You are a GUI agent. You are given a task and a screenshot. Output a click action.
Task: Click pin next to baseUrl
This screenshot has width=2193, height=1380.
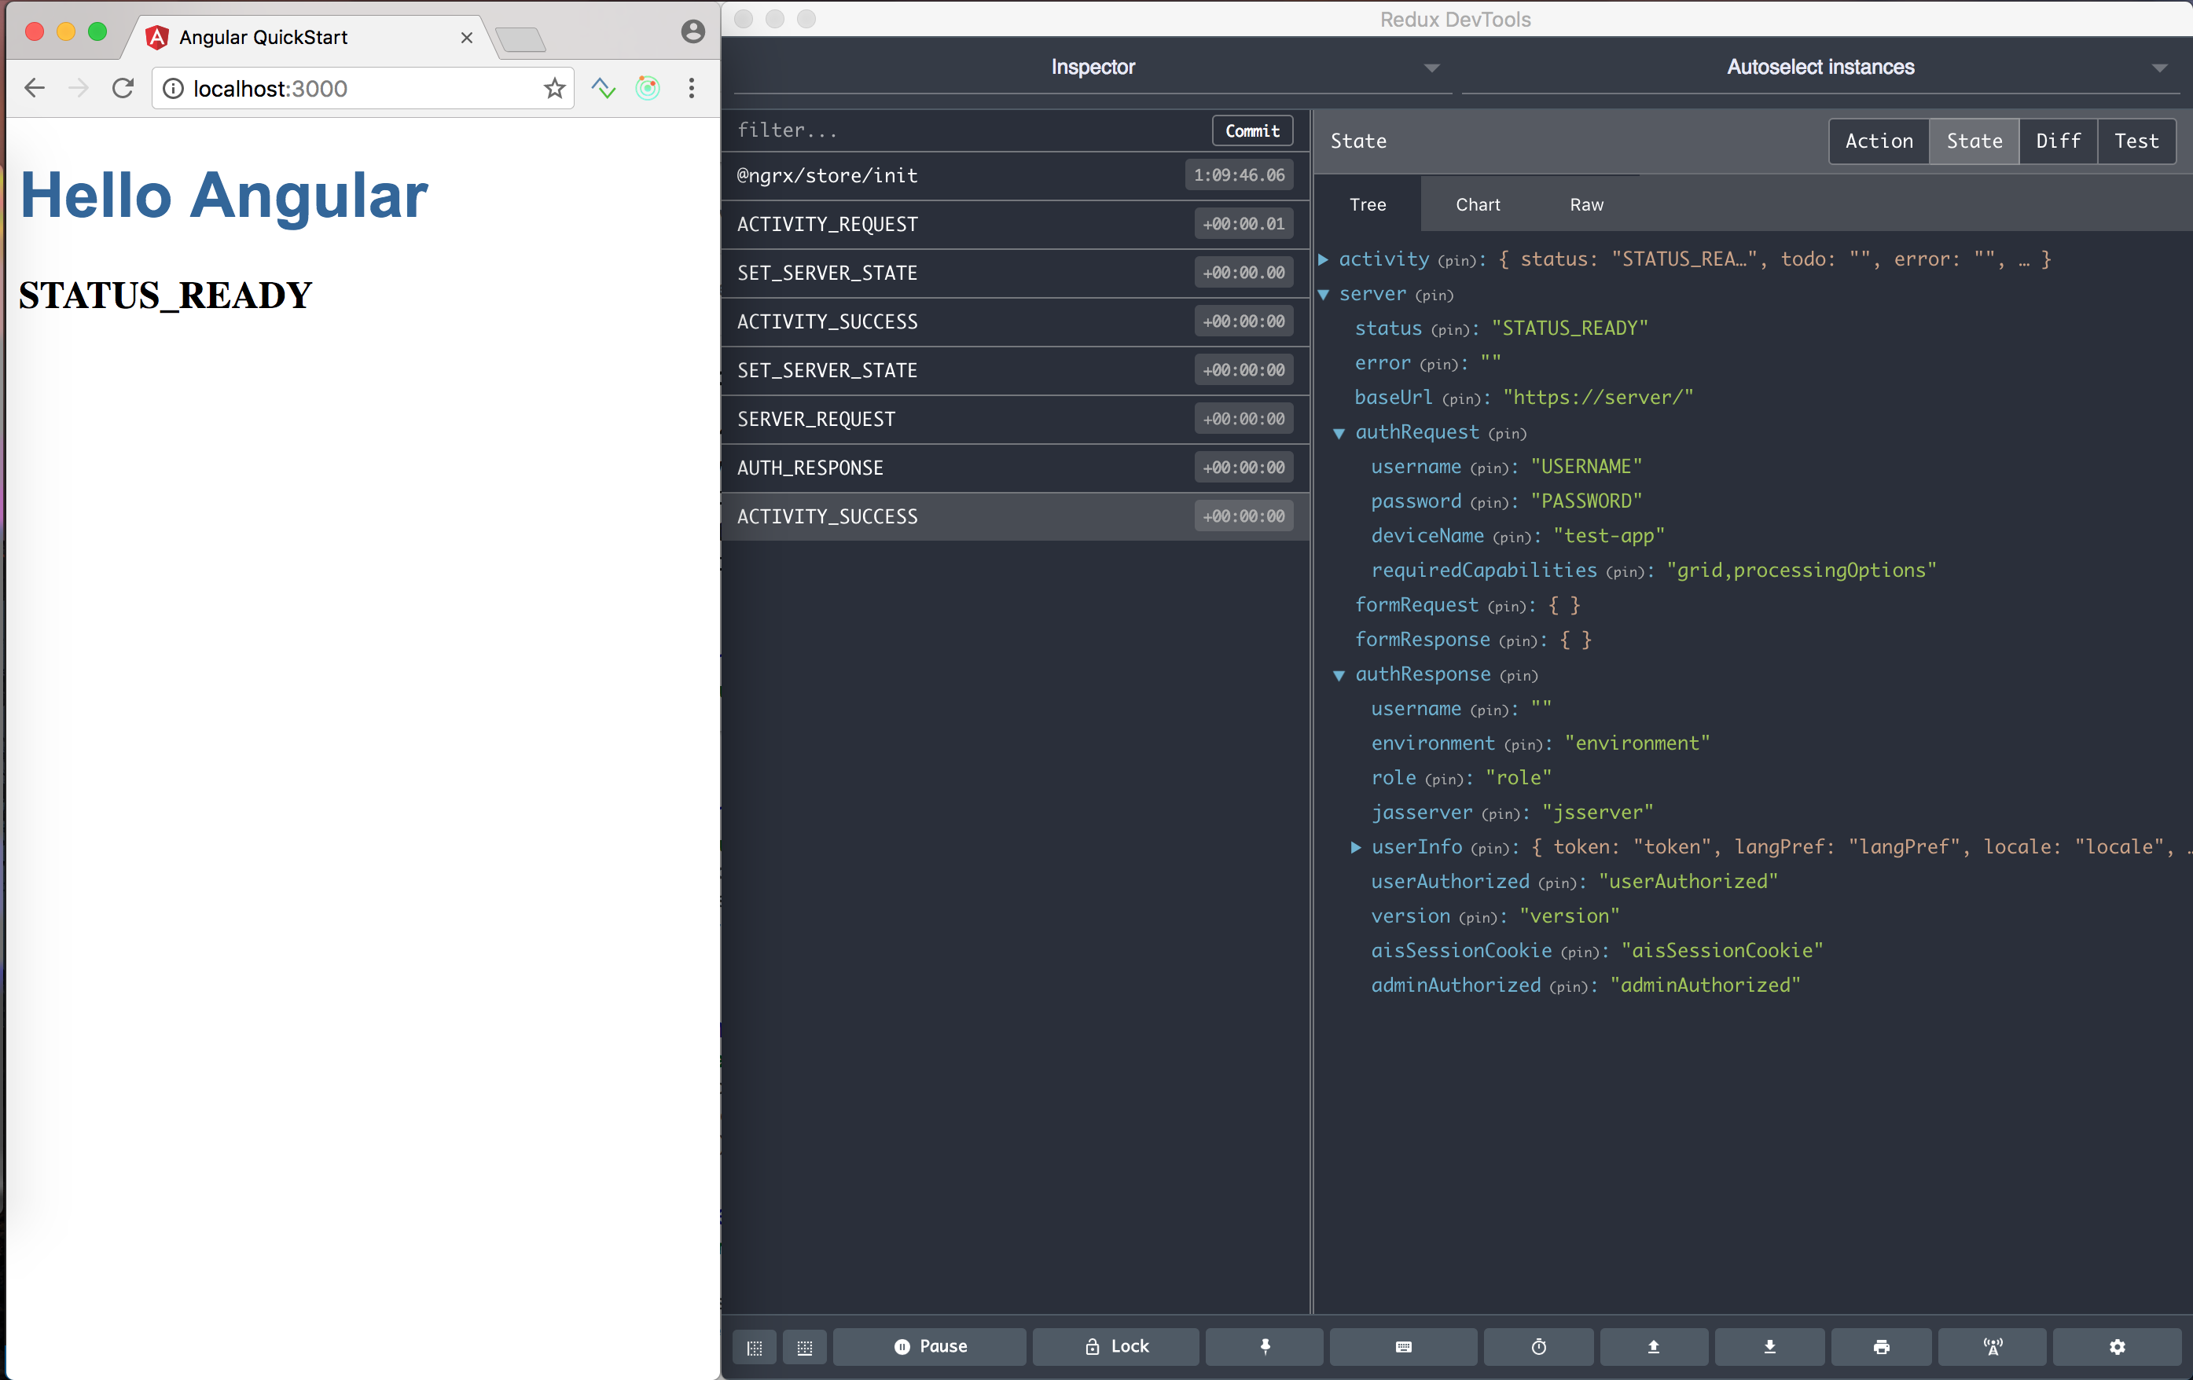(x=1462, y=398)
